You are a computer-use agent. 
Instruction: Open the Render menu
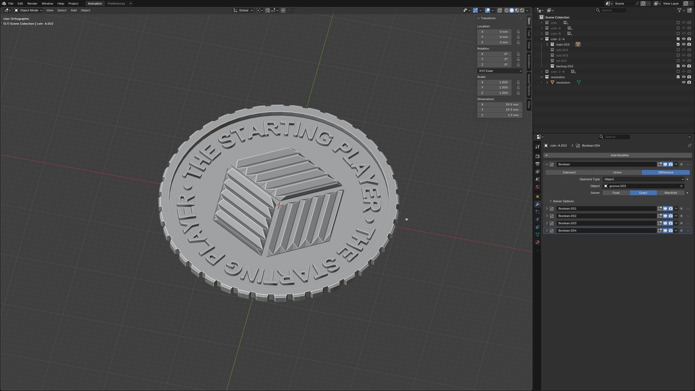coord(33,3)
